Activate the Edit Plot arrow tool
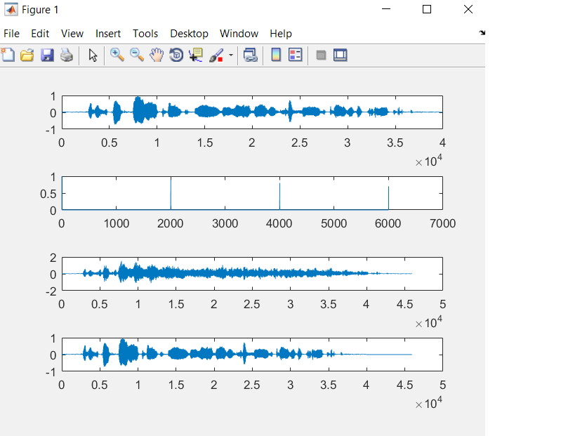Screen dimensions: 561x436 (x=93, y=55)
